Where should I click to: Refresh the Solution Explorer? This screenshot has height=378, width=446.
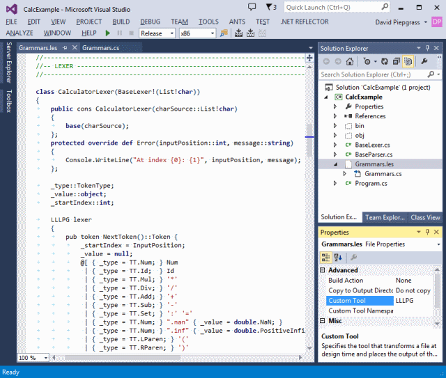385,61
